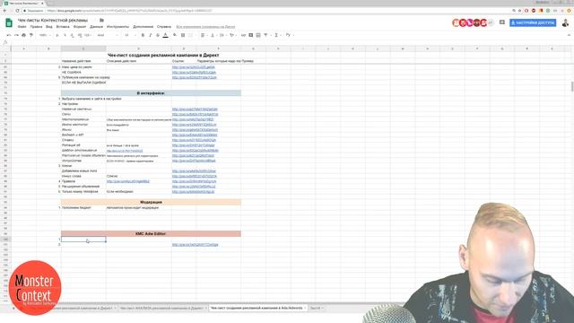Switch to the Adw/Adwords campaign creation sheet tab
The image size is (574, 323).
point(257,308)
